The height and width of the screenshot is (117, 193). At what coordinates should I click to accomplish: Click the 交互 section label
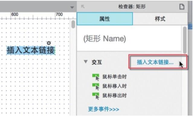[97, 62]
